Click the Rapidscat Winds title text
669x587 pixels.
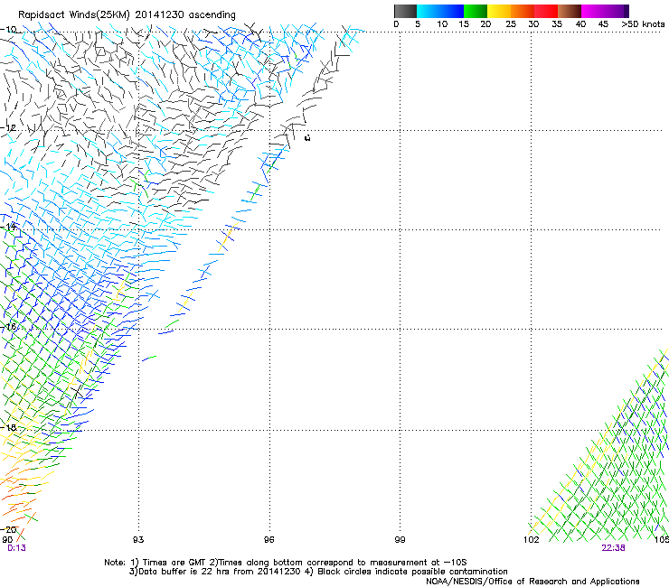[x=127, y=15]
